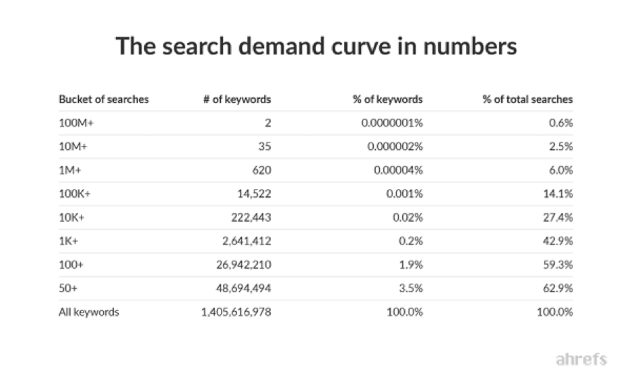This screenshot has height=375, width=619.
Task: Click the "The search demand curve in numbers" title
Action: click(316, 46)
